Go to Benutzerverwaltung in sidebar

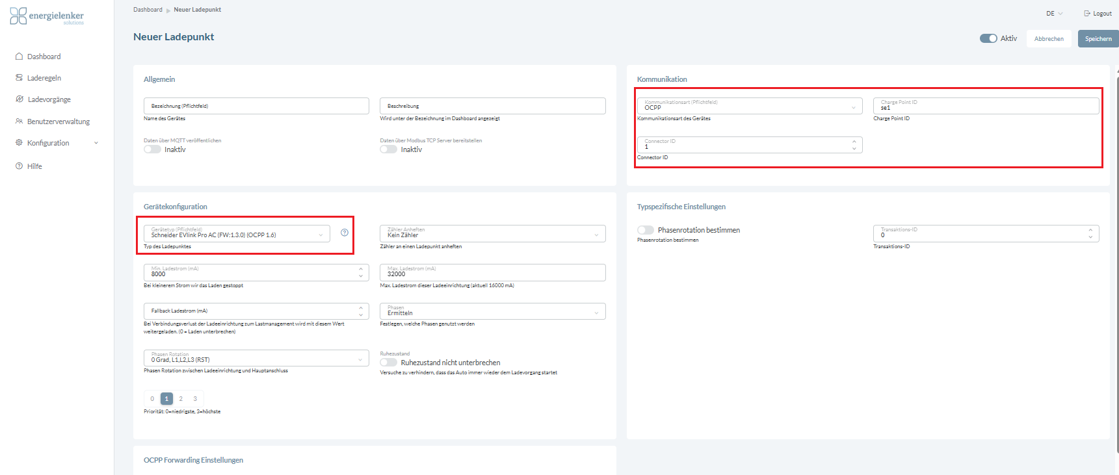point(59,122)
